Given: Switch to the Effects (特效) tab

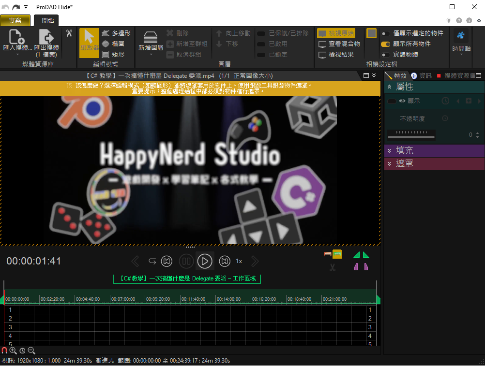Looking at the screenshot, I should click(396, 76).
